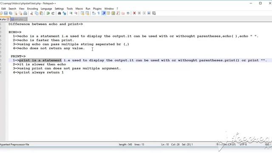
Task: Click the 'ECHO=>' heading line
Action: click(x=15, y=32)
